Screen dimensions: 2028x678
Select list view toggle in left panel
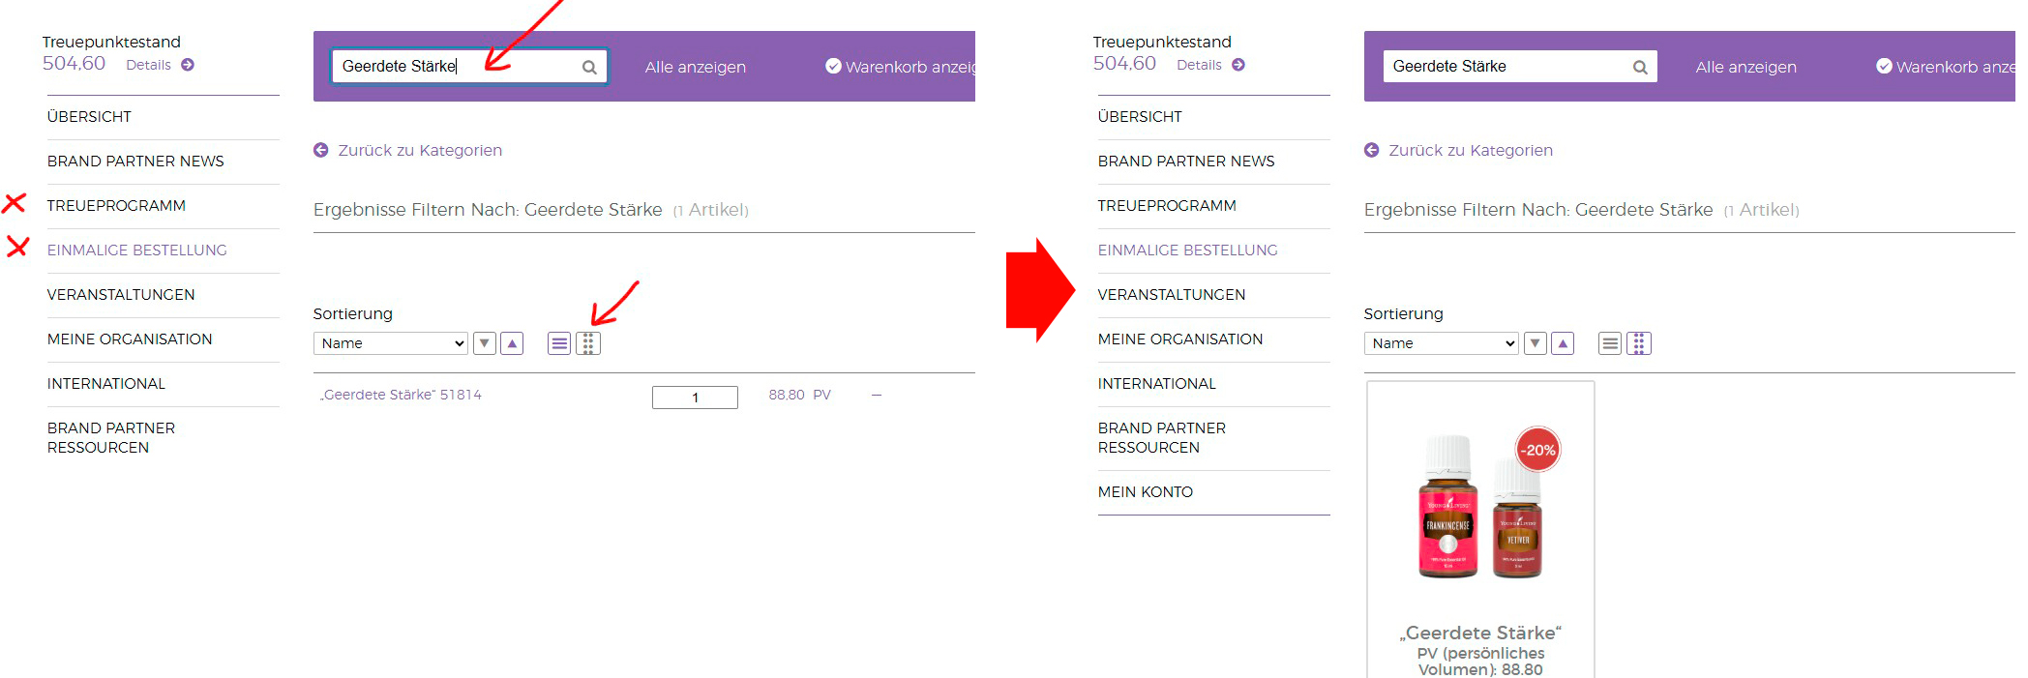pos(559,343)
